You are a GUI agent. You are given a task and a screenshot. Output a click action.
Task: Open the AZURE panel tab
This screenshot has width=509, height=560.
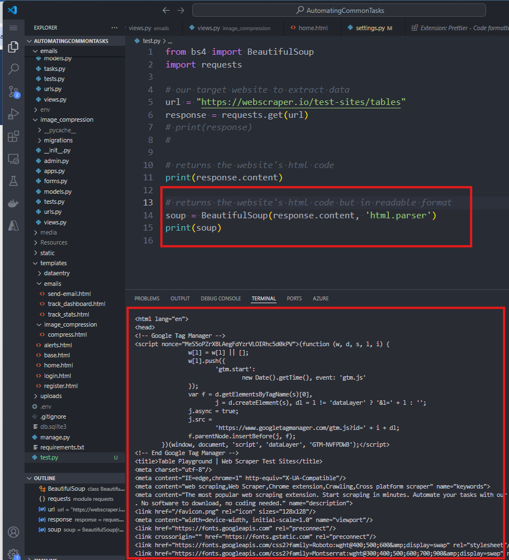tap(321, 299)
